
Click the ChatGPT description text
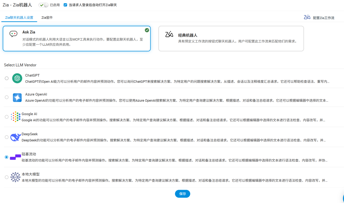(x=177, y=81)
